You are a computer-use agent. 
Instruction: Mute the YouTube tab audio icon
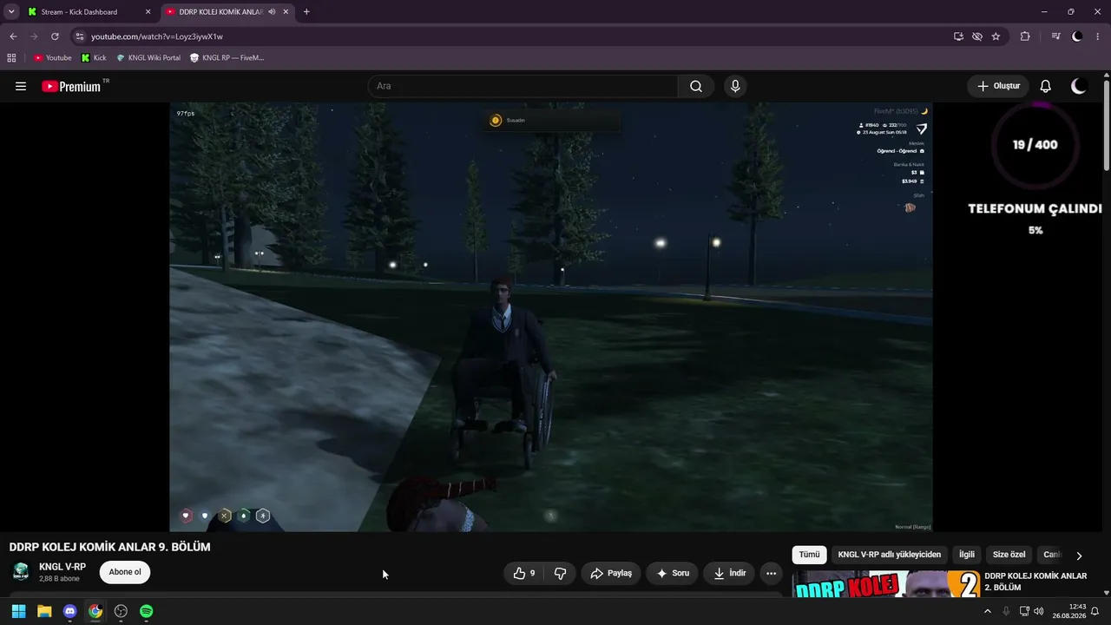click(272, 11)
